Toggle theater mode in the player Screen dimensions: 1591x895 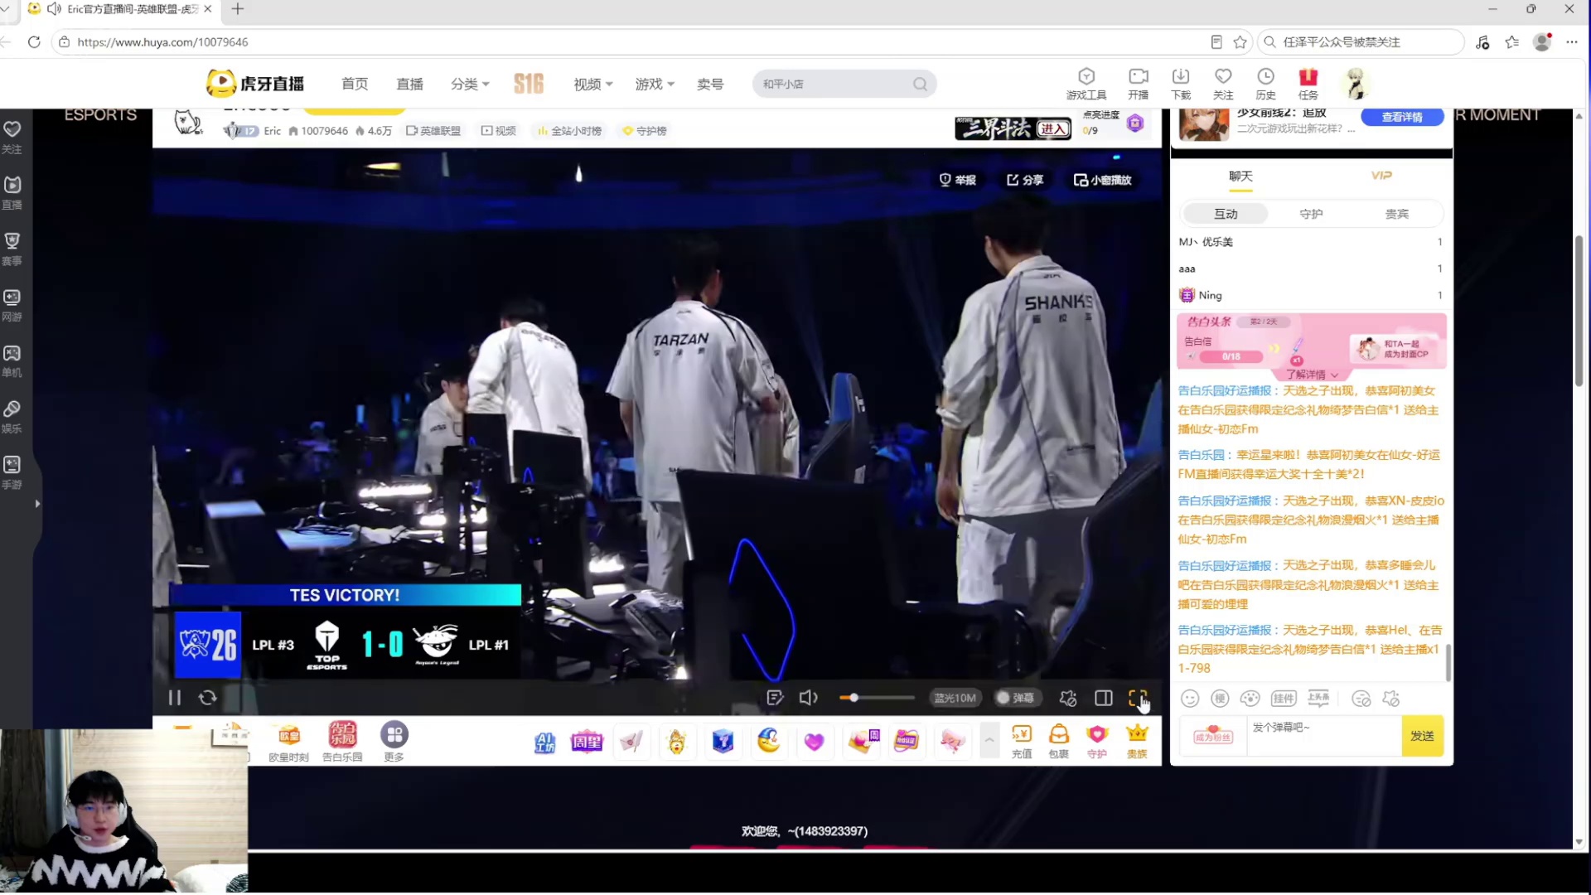point(1103,698)
